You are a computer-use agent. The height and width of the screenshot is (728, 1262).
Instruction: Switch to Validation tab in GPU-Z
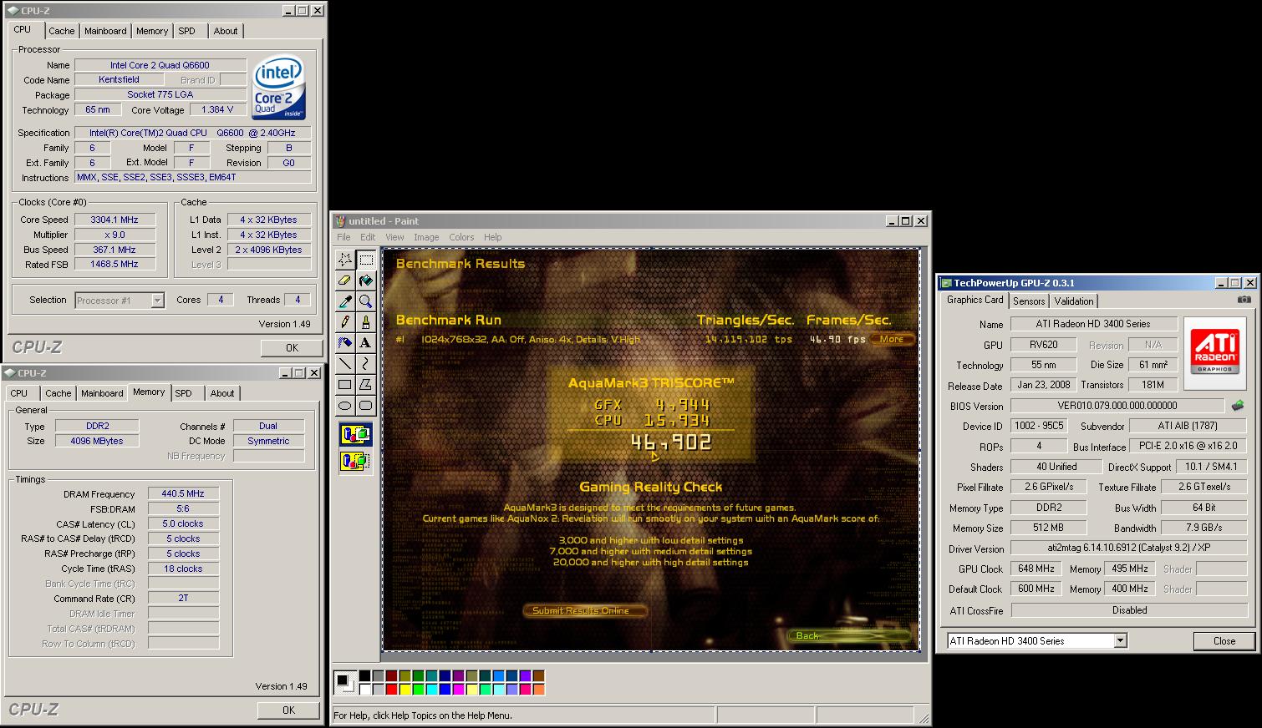[1073, 301]
